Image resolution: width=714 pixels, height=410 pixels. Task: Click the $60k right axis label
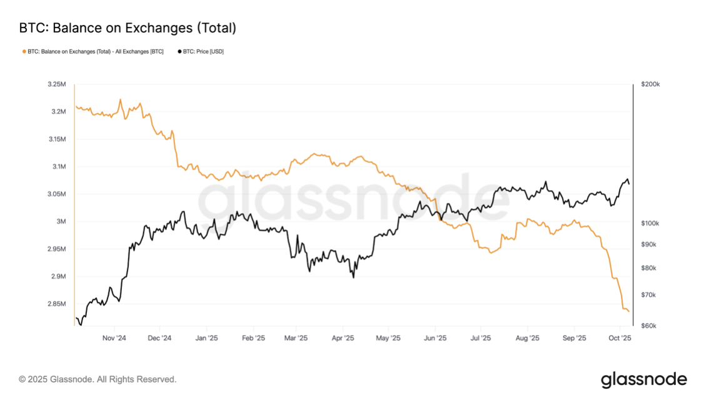(649, 326)
